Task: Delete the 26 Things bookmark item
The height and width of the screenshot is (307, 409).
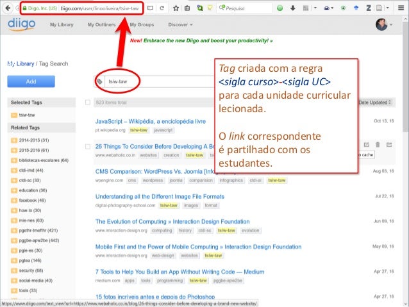Action: [x=378, y=144]
